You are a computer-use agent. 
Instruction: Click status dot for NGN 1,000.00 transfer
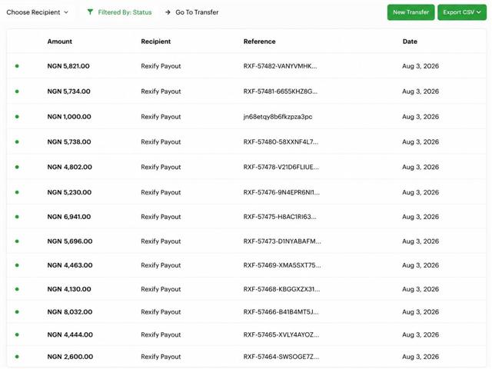(x=17, y=117)
